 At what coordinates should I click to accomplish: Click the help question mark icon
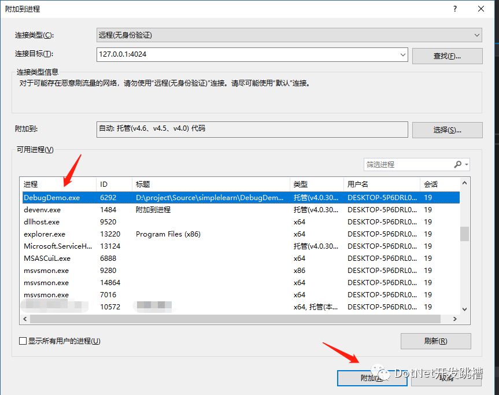click(455, 9)
